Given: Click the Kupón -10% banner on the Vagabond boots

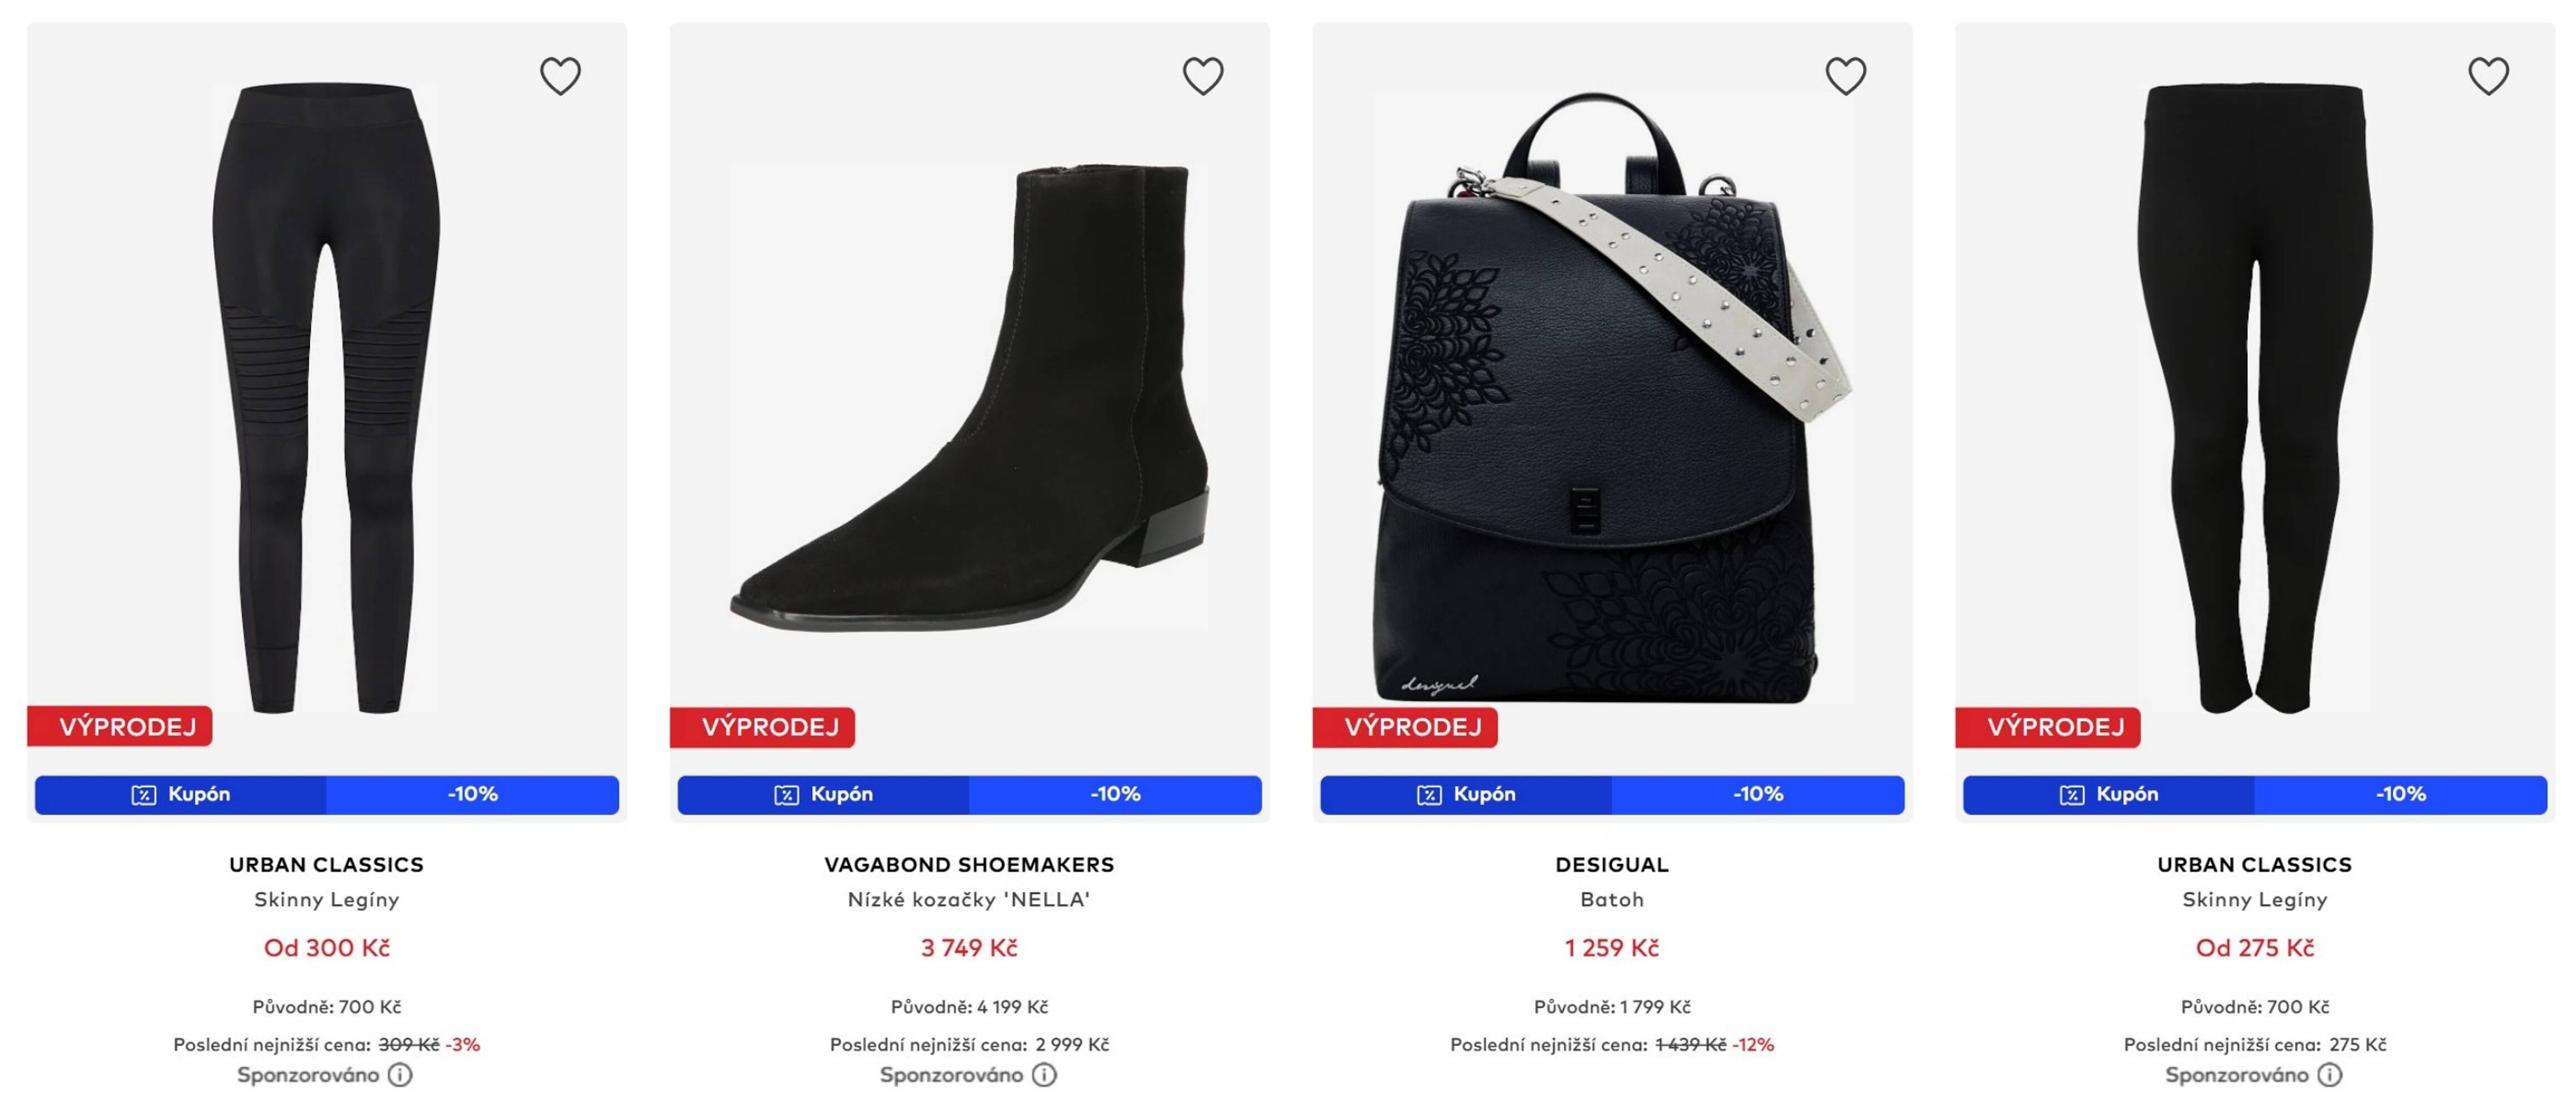Looking at the screenshot, I should 968,795.
